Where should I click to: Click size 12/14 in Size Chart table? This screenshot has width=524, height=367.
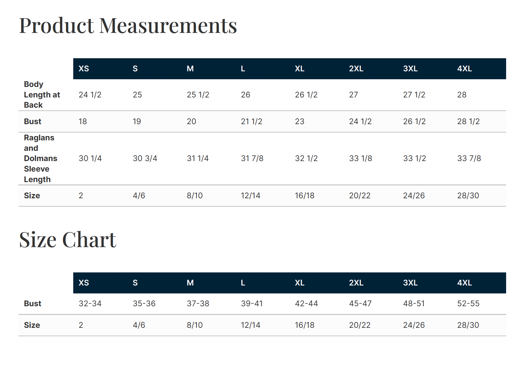click(250, 325)
